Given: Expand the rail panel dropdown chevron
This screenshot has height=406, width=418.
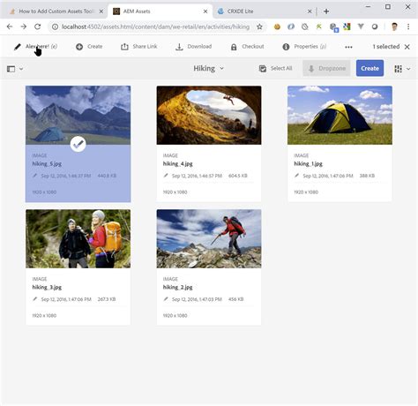Looking at the screenshot, I should (x=21, y=69).
